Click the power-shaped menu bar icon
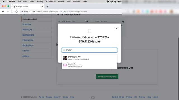The height and width of the screenshot is (100, 179). pyautogui.click(x=115, y=2)
